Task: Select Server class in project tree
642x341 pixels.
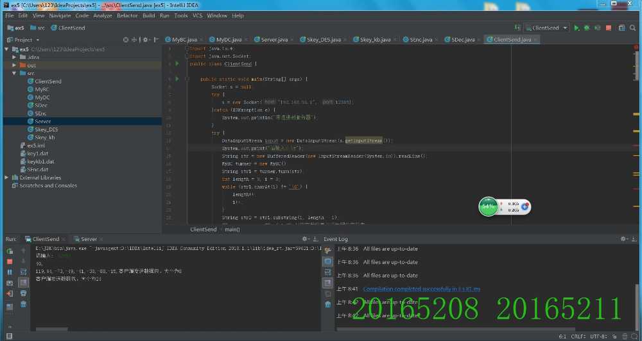Action: coord(42,121)
